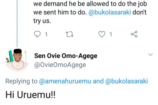Tap the reply speech bubble icon
Viewport: 158px width, 105px height.
37,34
